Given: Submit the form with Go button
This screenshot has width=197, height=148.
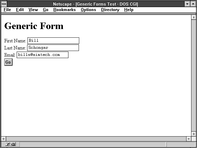Looking at the screenshot, I should click(8, 62).
